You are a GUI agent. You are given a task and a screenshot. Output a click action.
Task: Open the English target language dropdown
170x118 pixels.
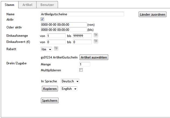[69, 89]
